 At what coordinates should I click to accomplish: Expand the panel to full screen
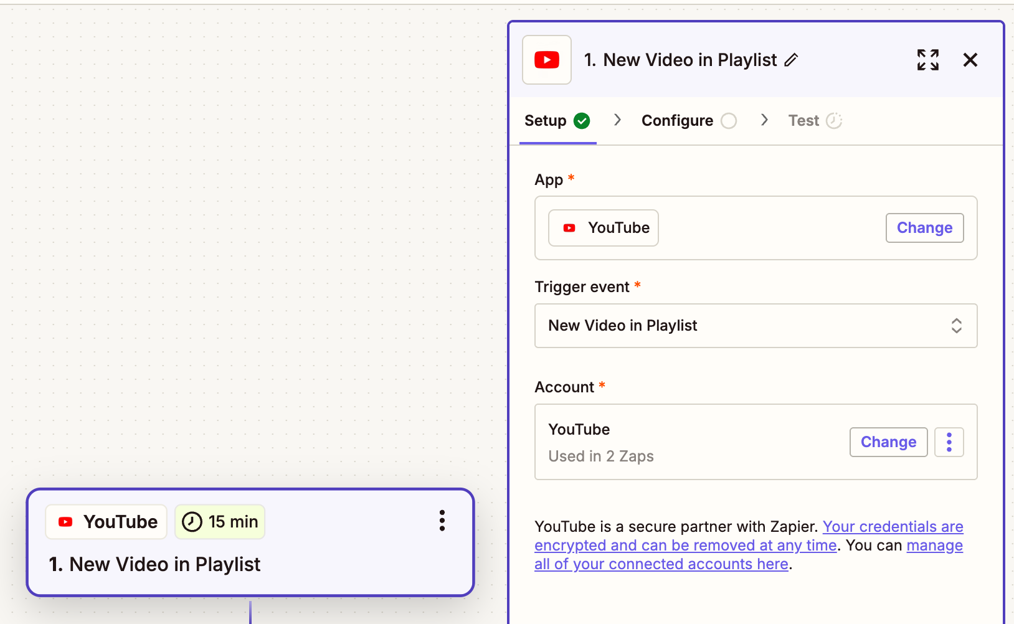pos(927,60)
